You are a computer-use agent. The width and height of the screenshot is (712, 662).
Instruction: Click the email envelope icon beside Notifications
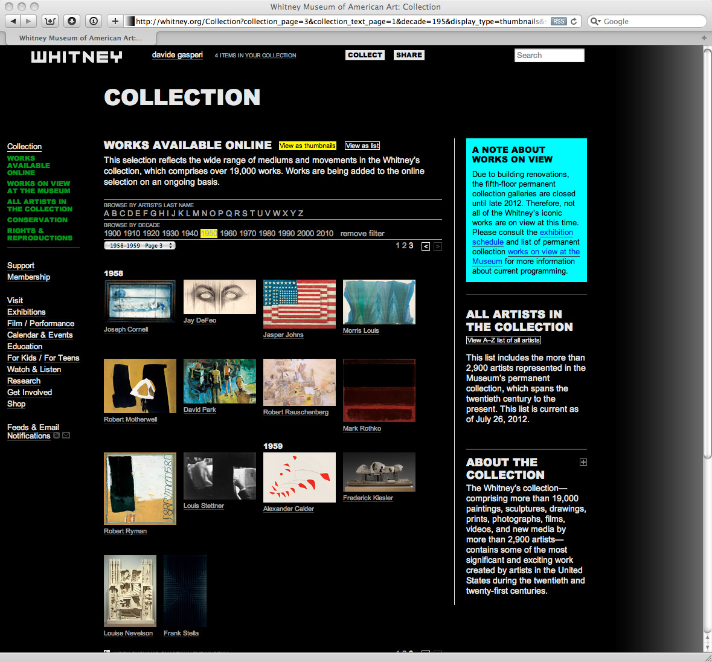[x=66, y=435]
